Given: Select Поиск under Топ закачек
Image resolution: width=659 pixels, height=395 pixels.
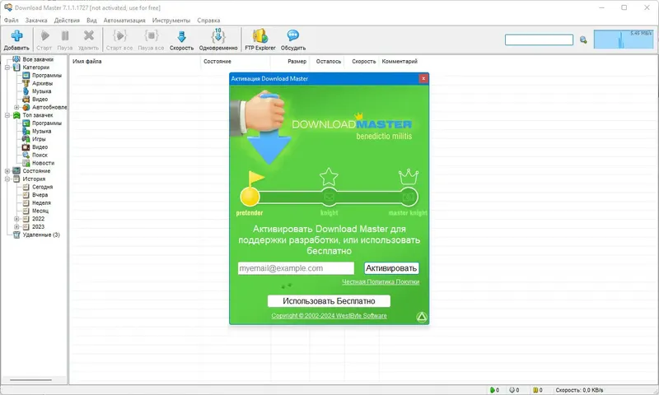Looking at the screenshot, I should [x=40, y=155].
